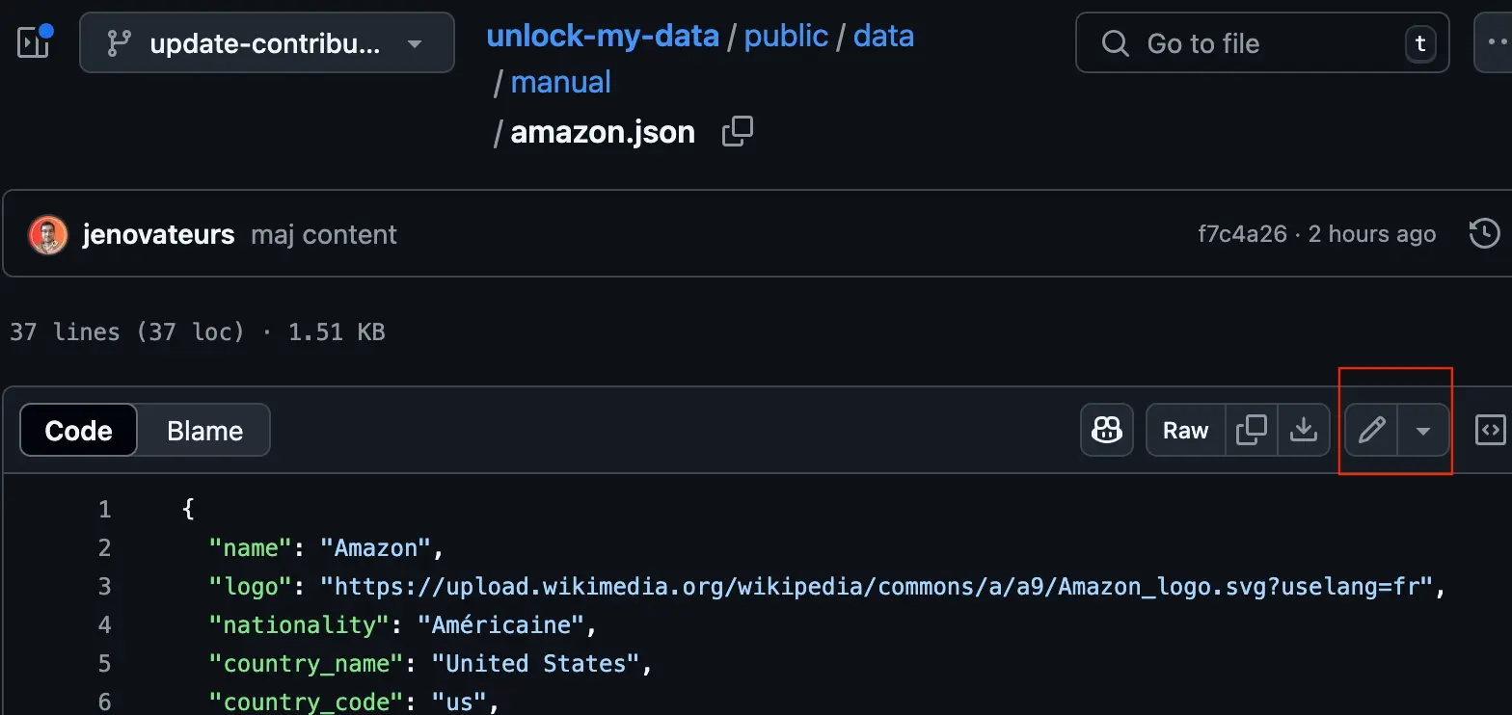Screen dimensions: 1512x715
Task: Expand more edit options arrow
Action: (1423, 430)
